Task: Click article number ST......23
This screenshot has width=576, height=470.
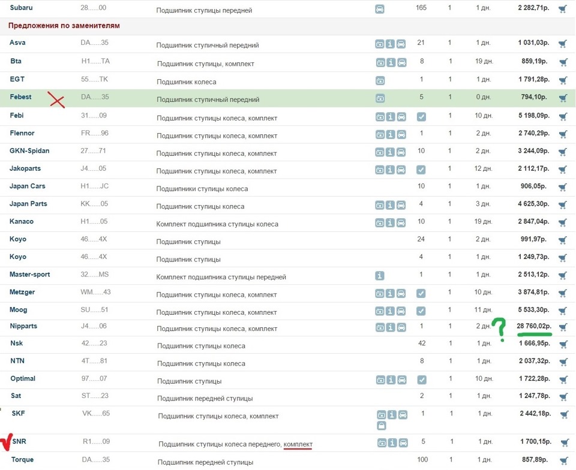Action: 95,396
